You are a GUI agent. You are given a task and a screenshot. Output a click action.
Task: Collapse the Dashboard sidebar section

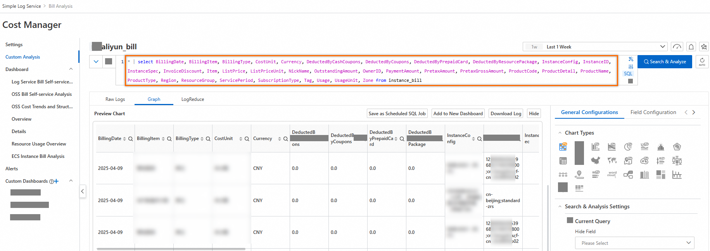[71, 69]
